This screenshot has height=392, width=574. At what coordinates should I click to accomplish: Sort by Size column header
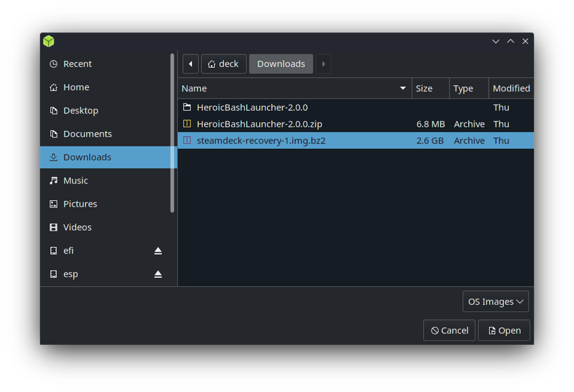click(430, 88)
